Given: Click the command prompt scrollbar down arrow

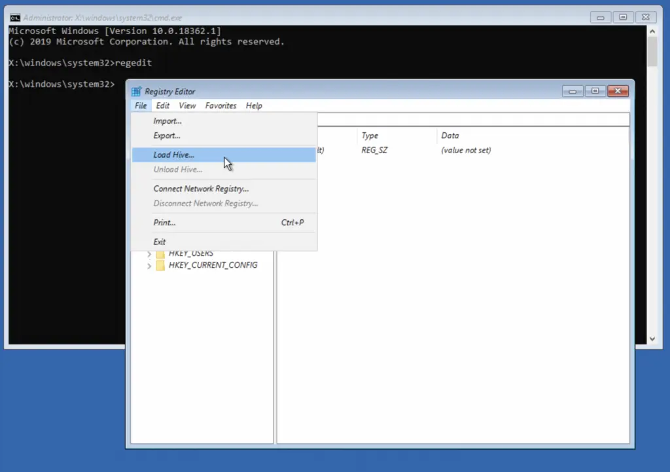Looking at the screenshot, I should click(x=652, y=338).
